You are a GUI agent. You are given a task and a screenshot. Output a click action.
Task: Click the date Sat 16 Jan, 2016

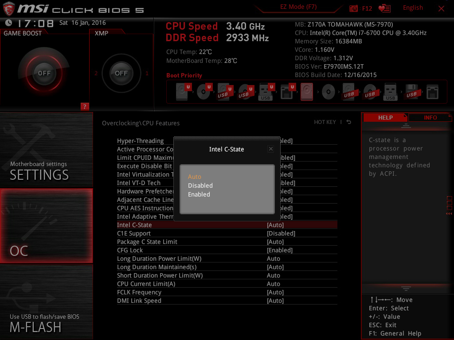(82, 23)
